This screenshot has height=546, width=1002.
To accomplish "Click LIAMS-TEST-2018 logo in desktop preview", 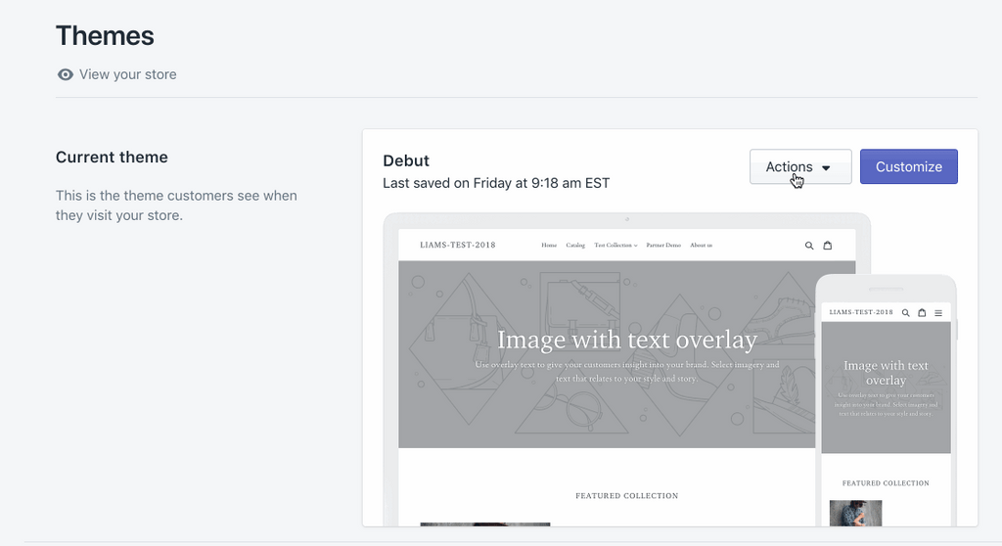I will click(x=458, y=245).
